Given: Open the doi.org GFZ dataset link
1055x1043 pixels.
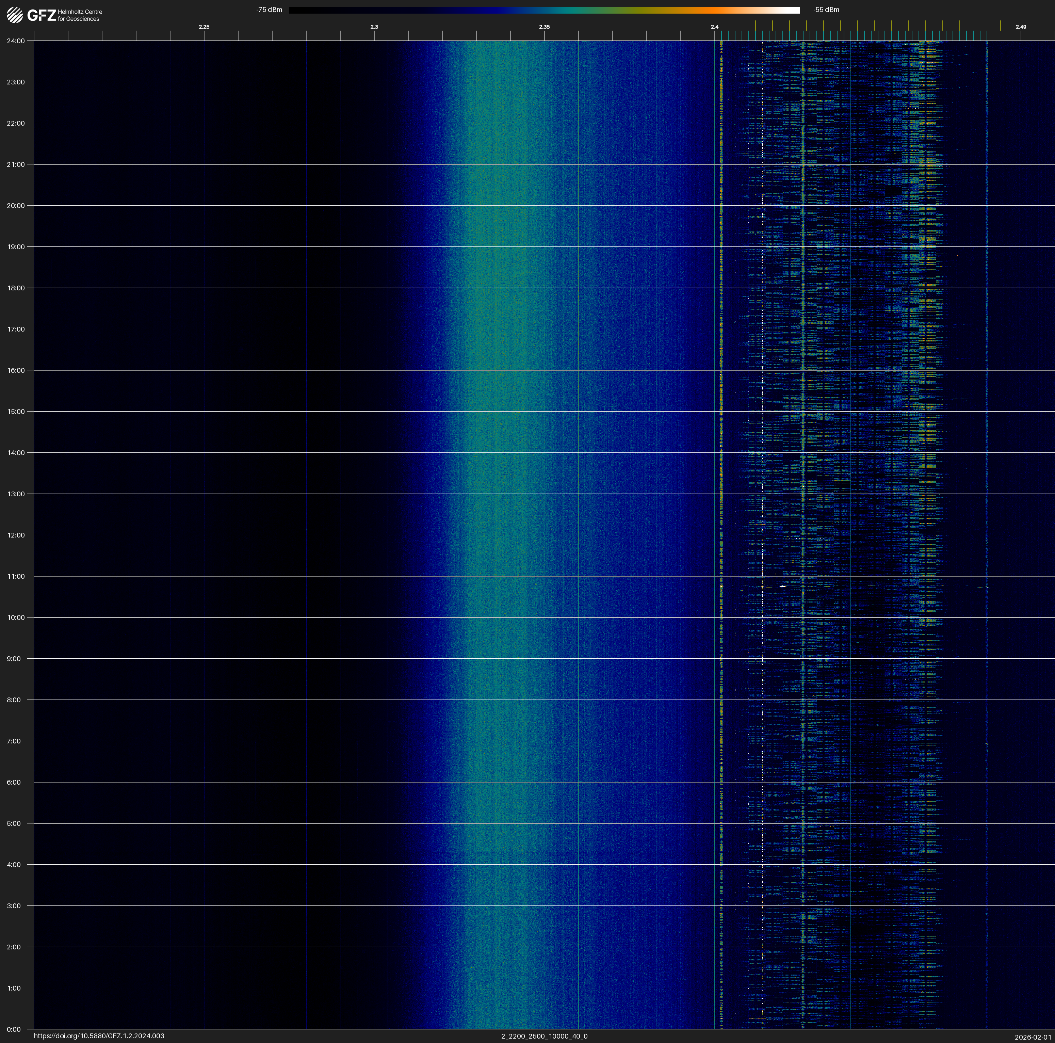Looking at the screenshot, I should click(x=99, y=1036).
